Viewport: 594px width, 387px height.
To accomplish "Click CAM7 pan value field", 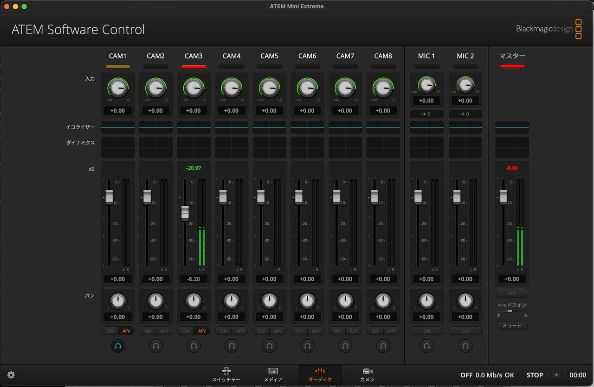I will (345, 317).
